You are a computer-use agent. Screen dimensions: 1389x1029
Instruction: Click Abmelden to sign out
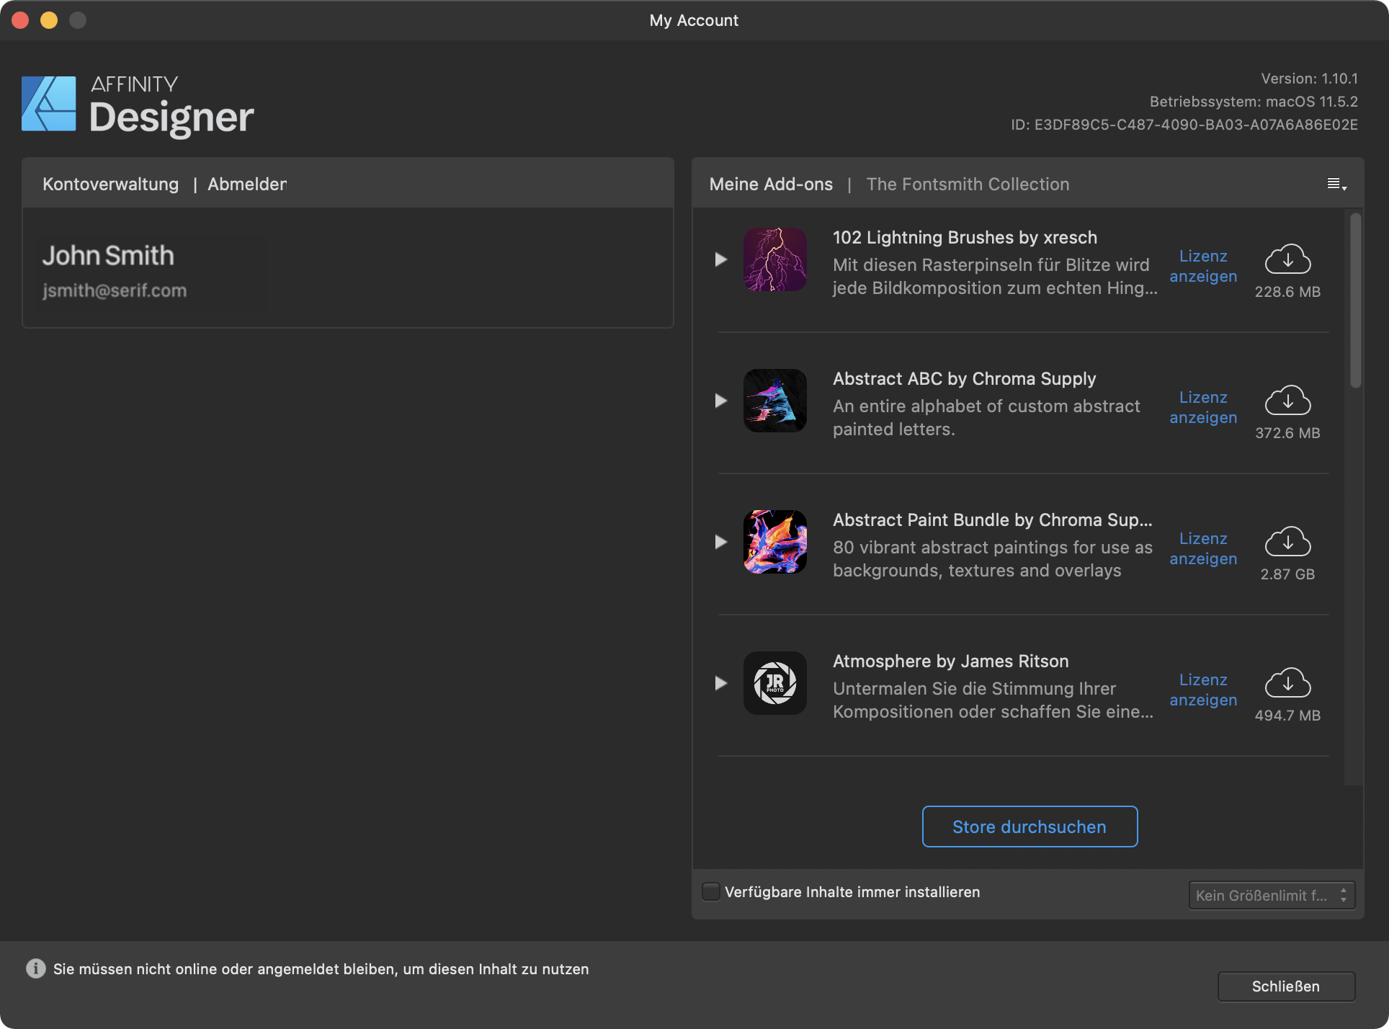point(247,184)
